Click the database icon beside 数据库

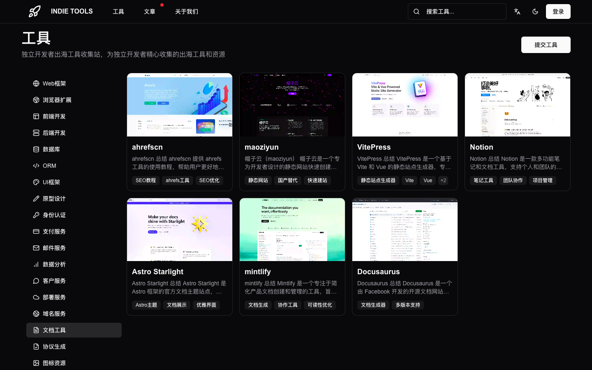[36, 149]
